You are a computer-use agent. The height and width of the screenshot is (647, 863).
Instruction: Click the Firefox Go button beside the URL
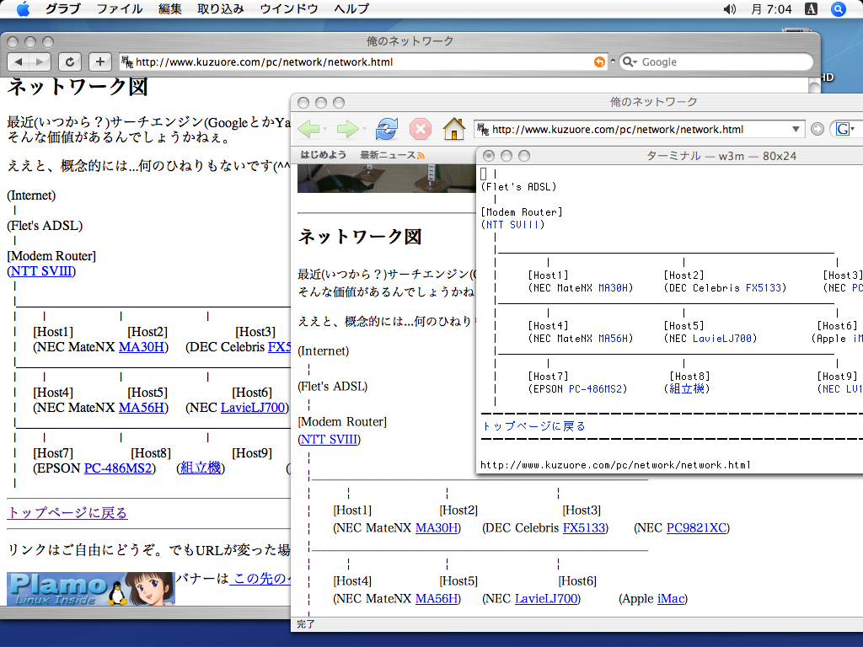pos(817,129)
